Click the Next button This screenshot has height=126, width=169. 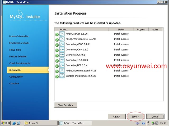click(136, 116)
